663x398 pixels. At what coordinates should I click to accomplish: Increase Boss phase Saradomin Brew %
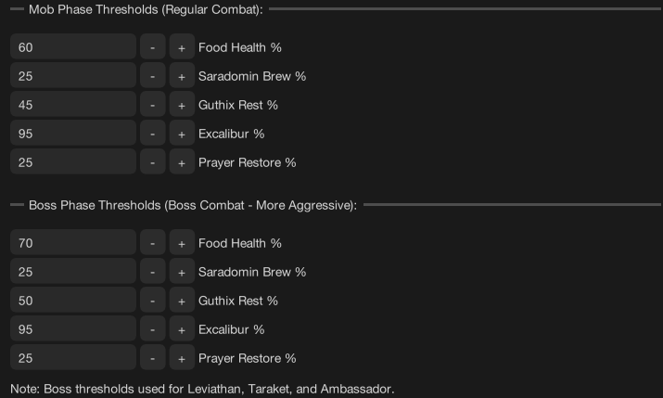pyautogui.click(x=181, y=272)
